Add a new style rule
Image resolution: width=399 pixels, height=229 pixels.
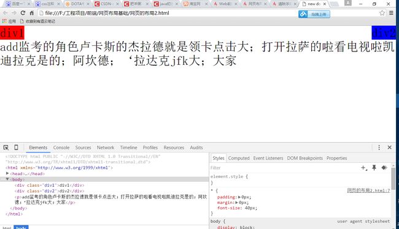(364, 168)
